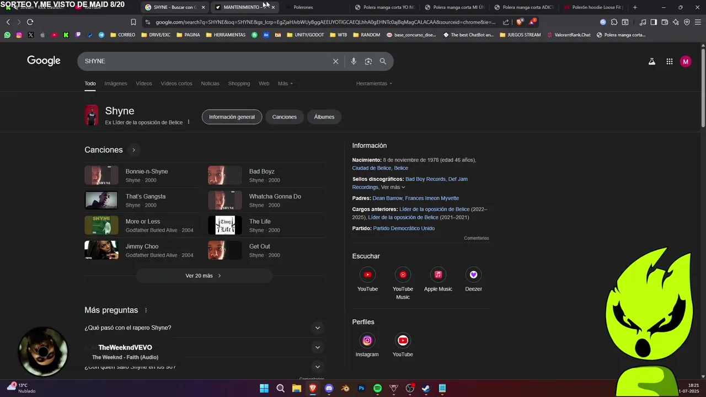This screenshot has width=706, height=397.
Task: Open Canciones arrow chevron
Action: coord(133,150)
